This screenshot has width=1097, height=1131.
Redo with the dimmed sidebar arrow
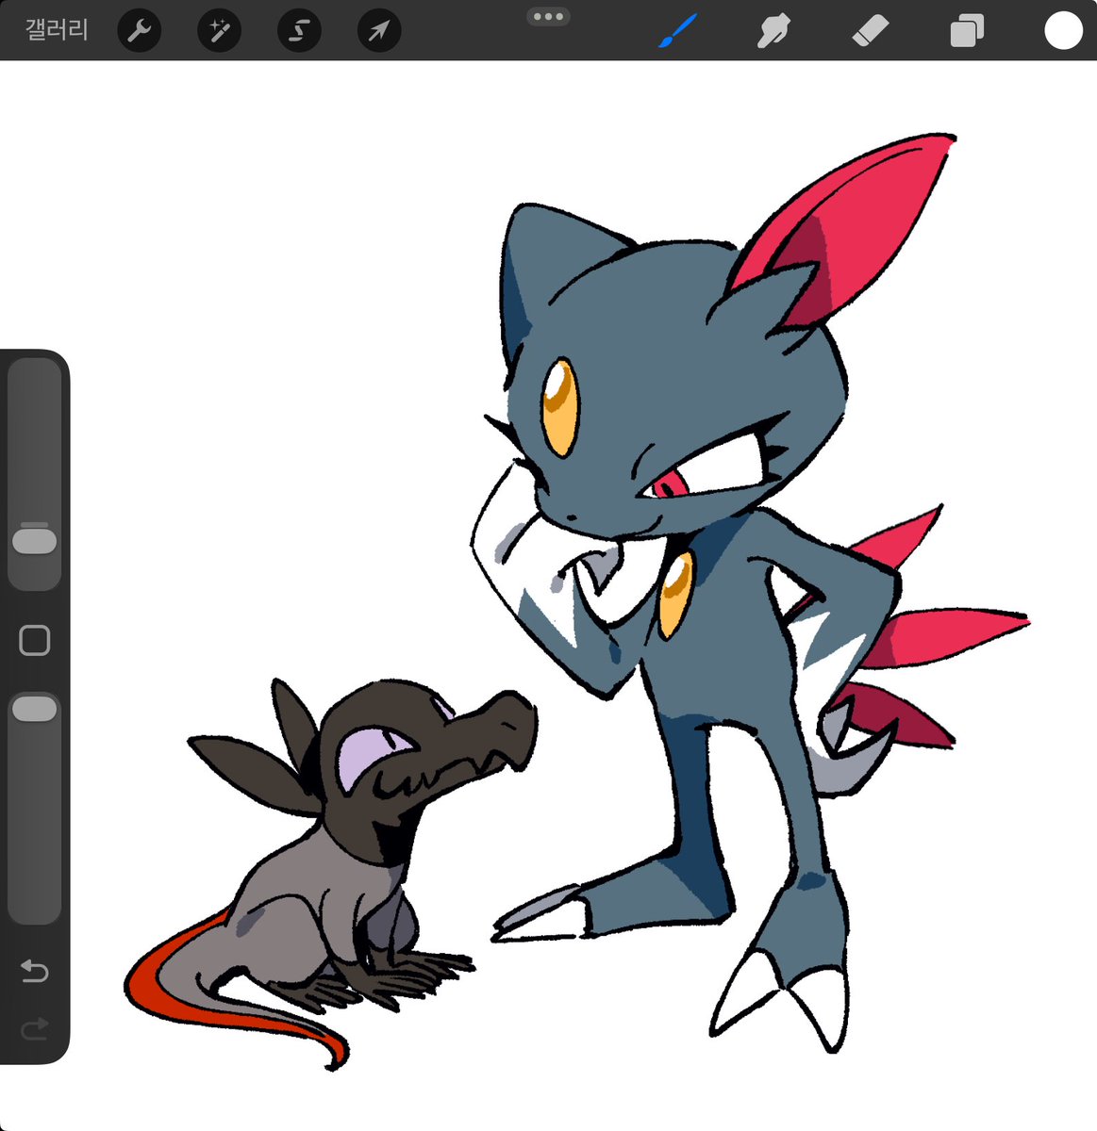(x=35, y=1027)
